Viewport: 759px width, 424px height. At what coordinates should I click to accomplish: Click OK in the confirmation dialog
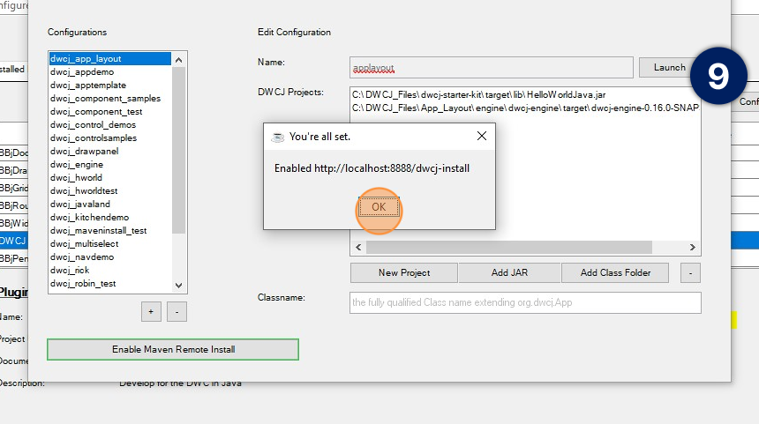379,207
